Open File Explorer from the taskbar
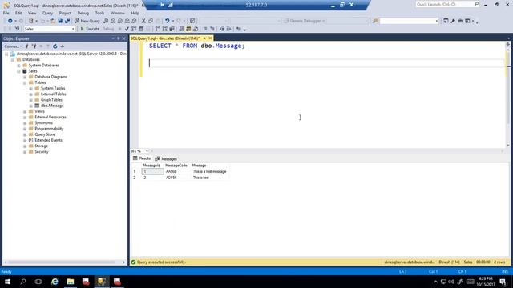513x288 pixels. pos(71,282)
